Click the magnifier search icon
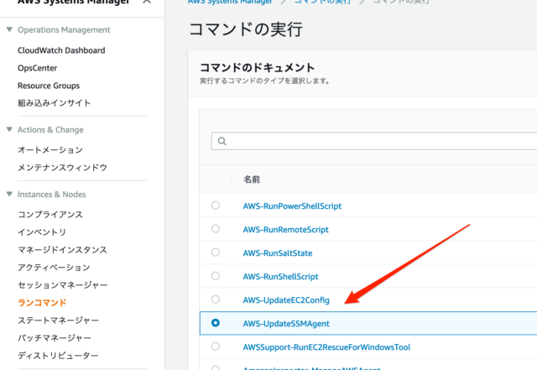Image resolution: width=537 pixels, height=370 pixels. click(x=222, y=141)
